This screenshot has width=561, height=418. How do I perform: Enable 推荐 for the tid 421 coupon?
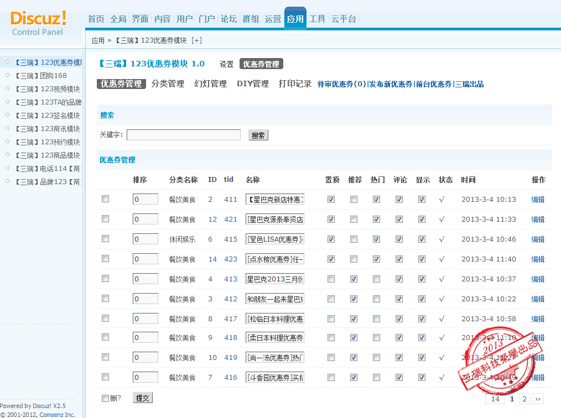click(x=354, y=220)
